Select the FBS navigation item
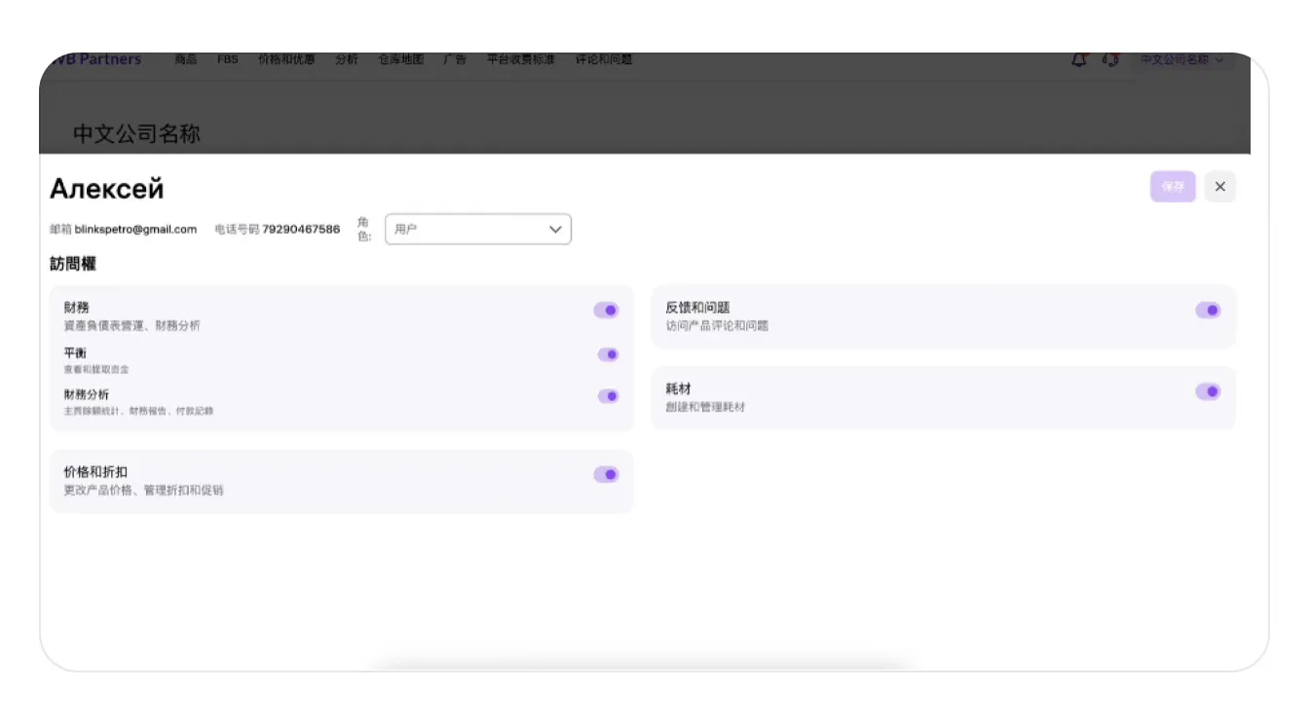 pos(227,60)
